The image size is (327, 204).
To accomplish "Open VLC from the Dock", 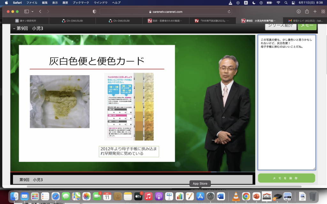I will [236, 196].
